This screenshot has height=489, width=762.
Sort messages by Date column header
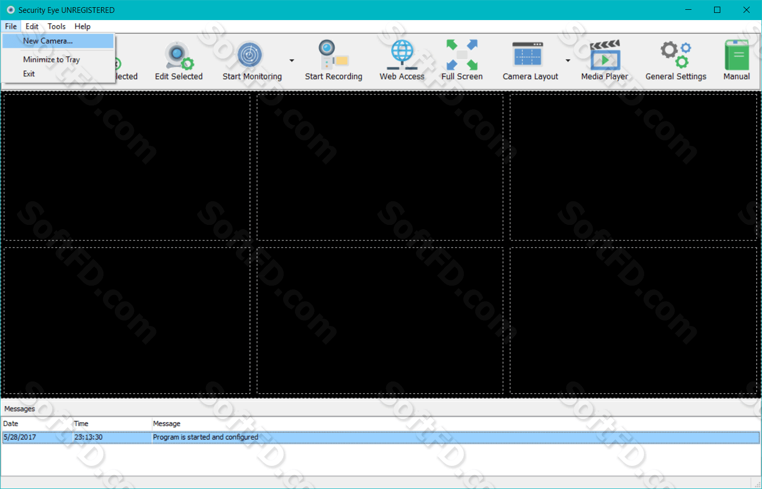pos(37,424)
